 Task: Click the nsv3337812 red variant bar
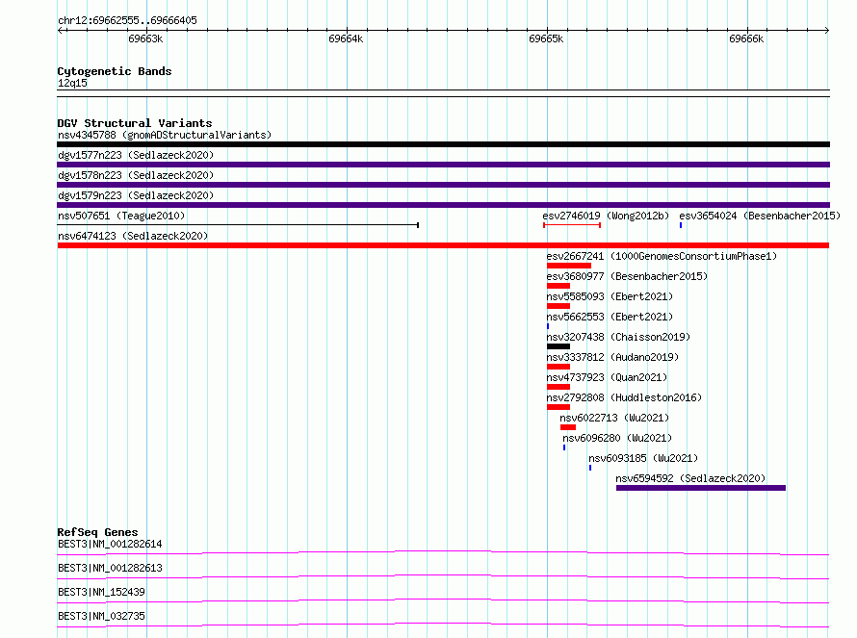[558, 367]
